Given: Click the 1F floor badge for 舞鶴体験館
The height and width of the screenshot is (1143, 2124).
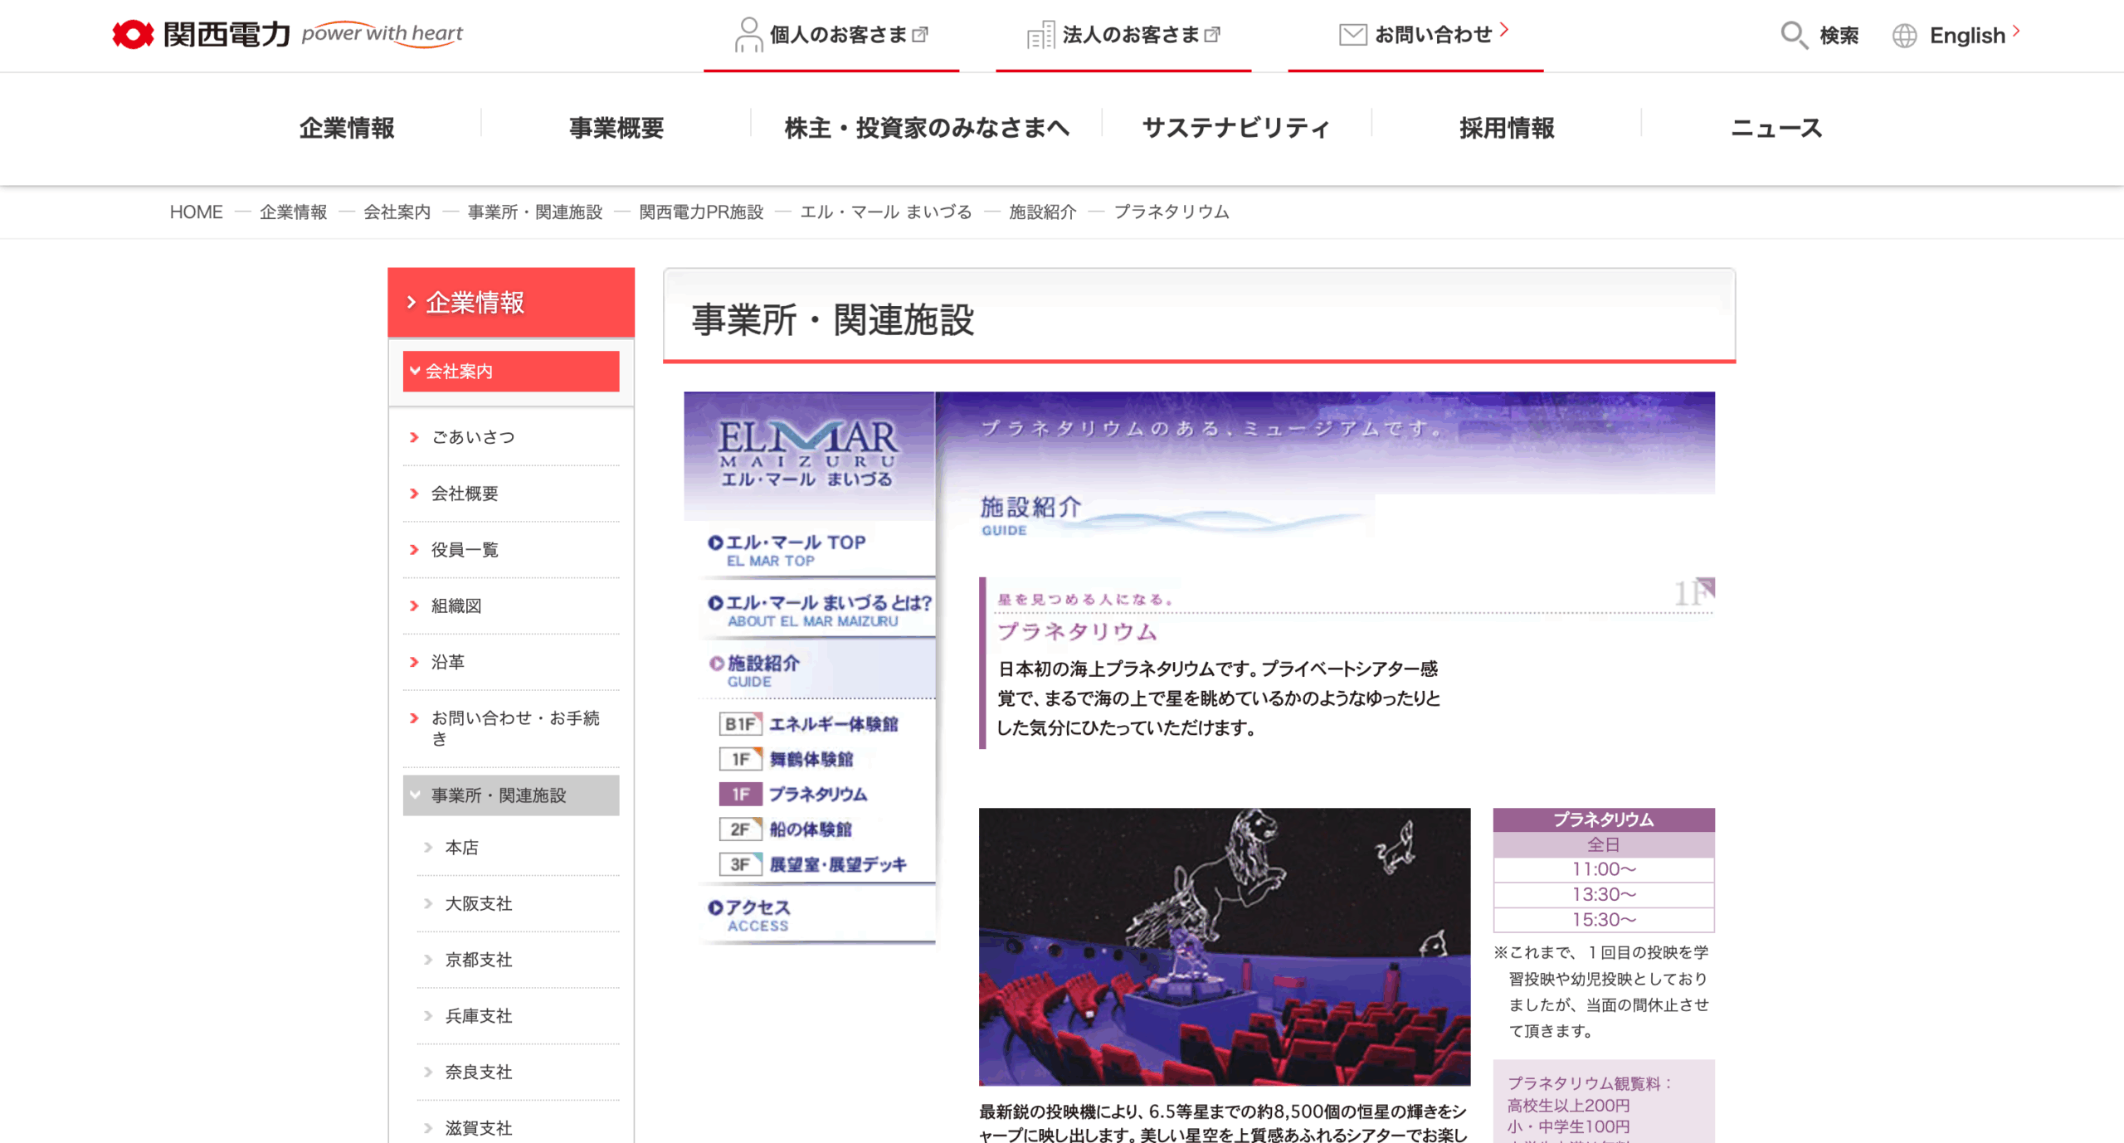Looking at the screenshot, I should coord(740,759).
